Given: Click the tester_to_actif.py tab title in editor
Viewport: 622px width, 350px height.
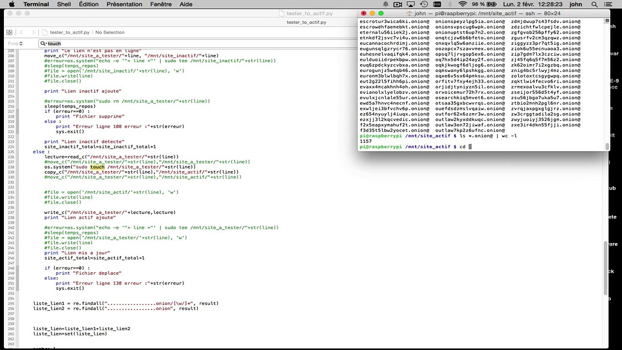Looking at the screenshot, I should (306, 22).
